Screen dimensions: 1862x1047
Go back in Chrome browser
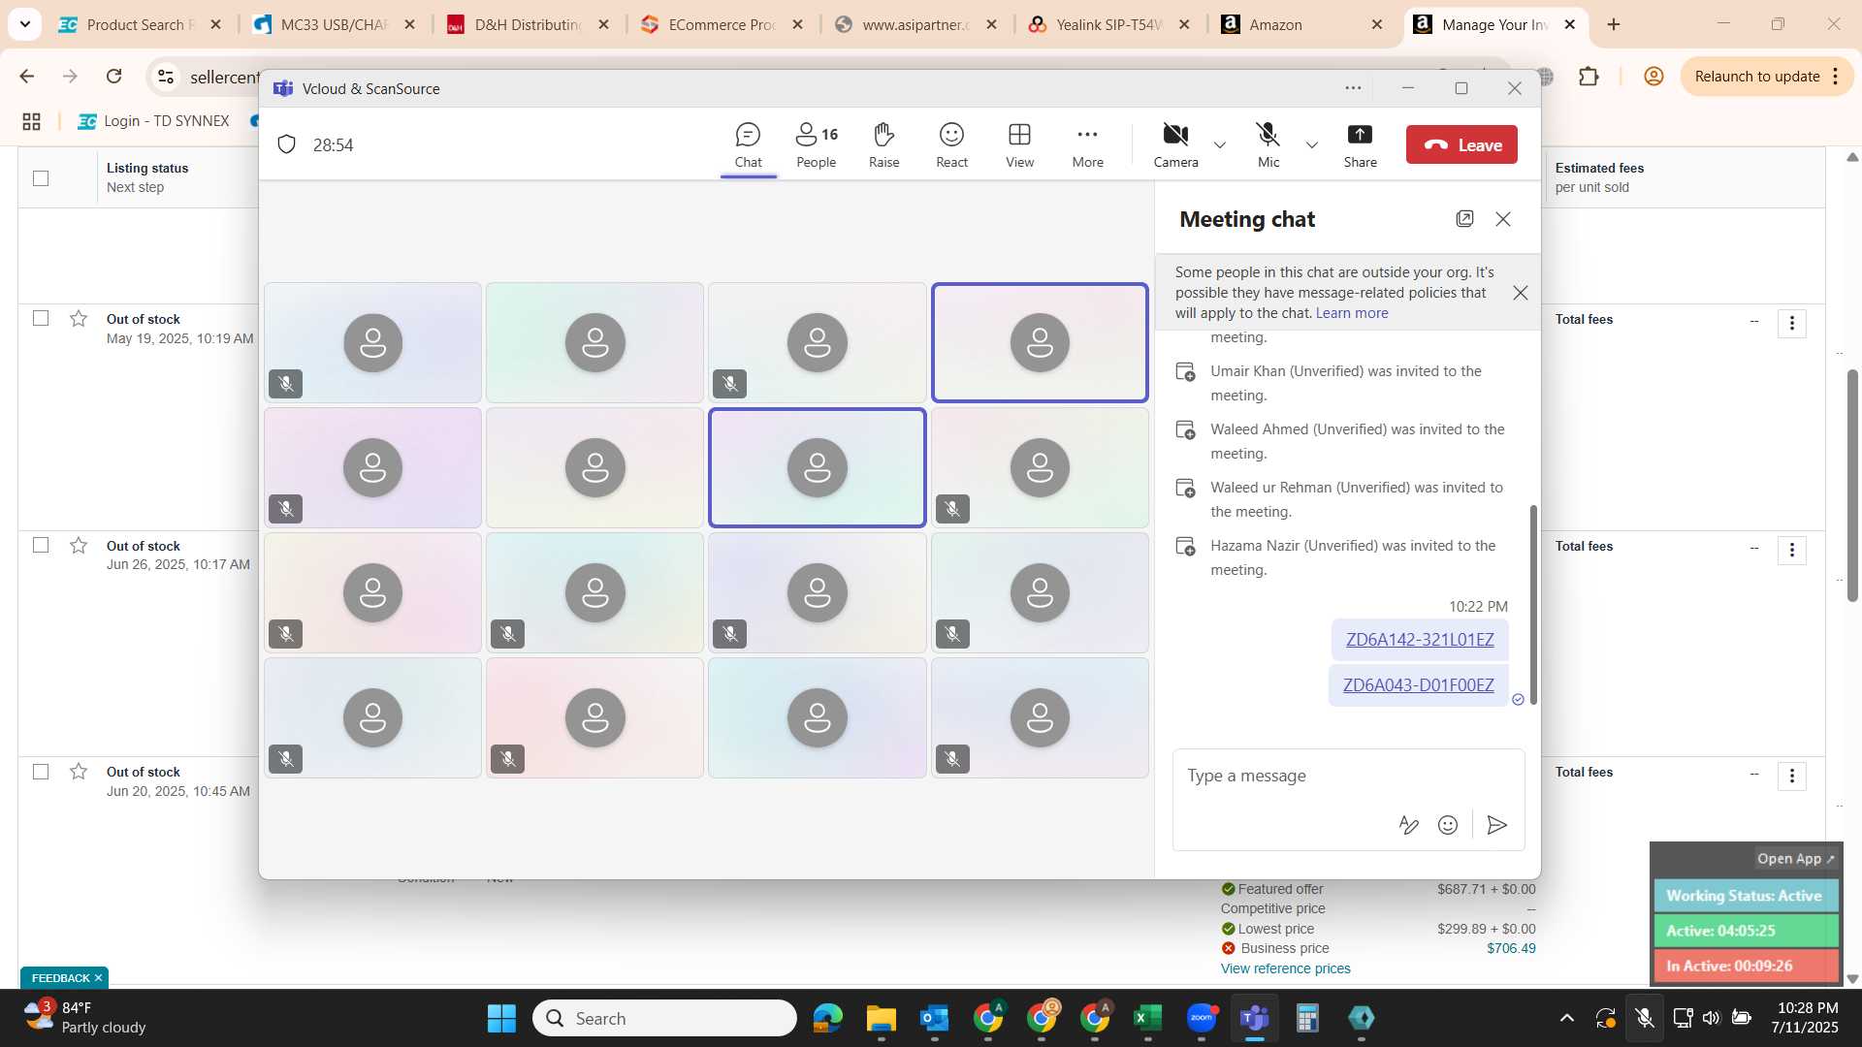(27, 77)
